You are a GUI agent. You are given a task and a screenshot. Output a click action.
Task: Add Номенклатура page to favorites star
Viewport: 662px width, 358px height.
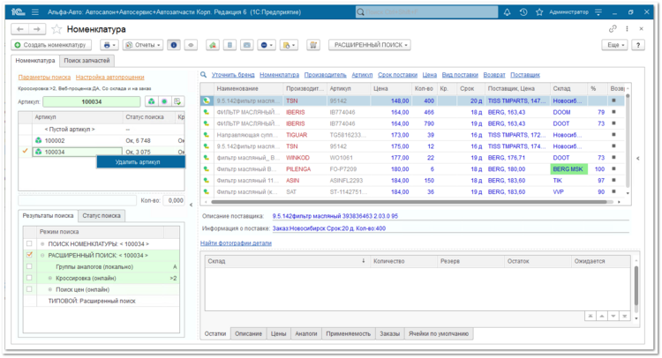[x=56, y=29]
